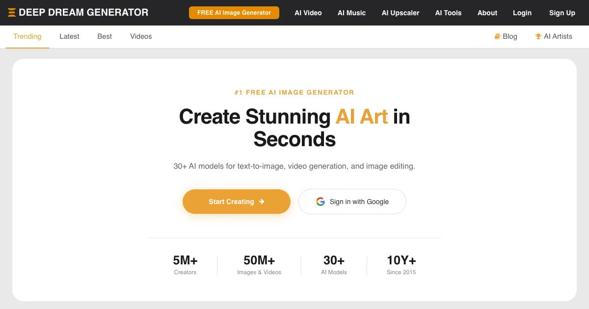Click the Google logo icon

(x=321, y=202)
